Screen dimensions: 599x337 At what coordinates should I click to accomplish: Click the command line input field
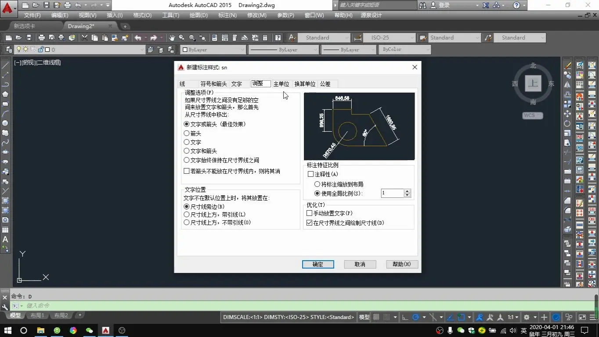[303, 305]
